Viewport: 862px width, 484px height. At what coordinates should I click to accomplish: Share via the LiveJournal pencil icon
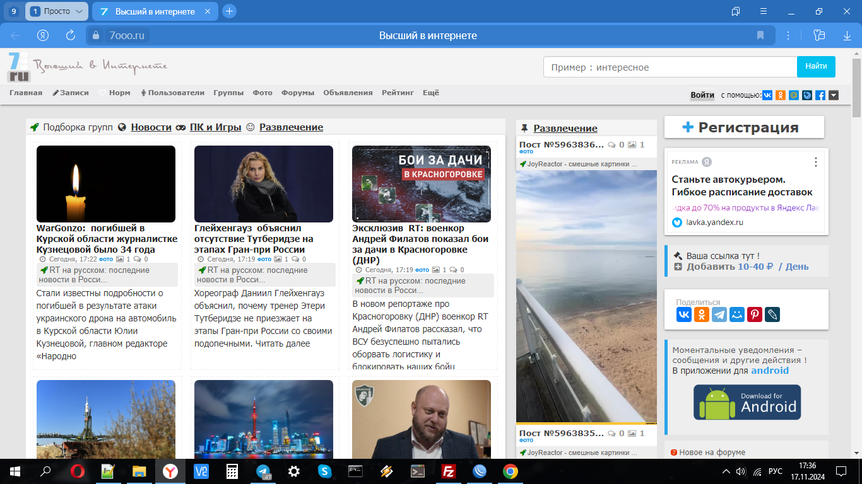[x=772, y=314]
